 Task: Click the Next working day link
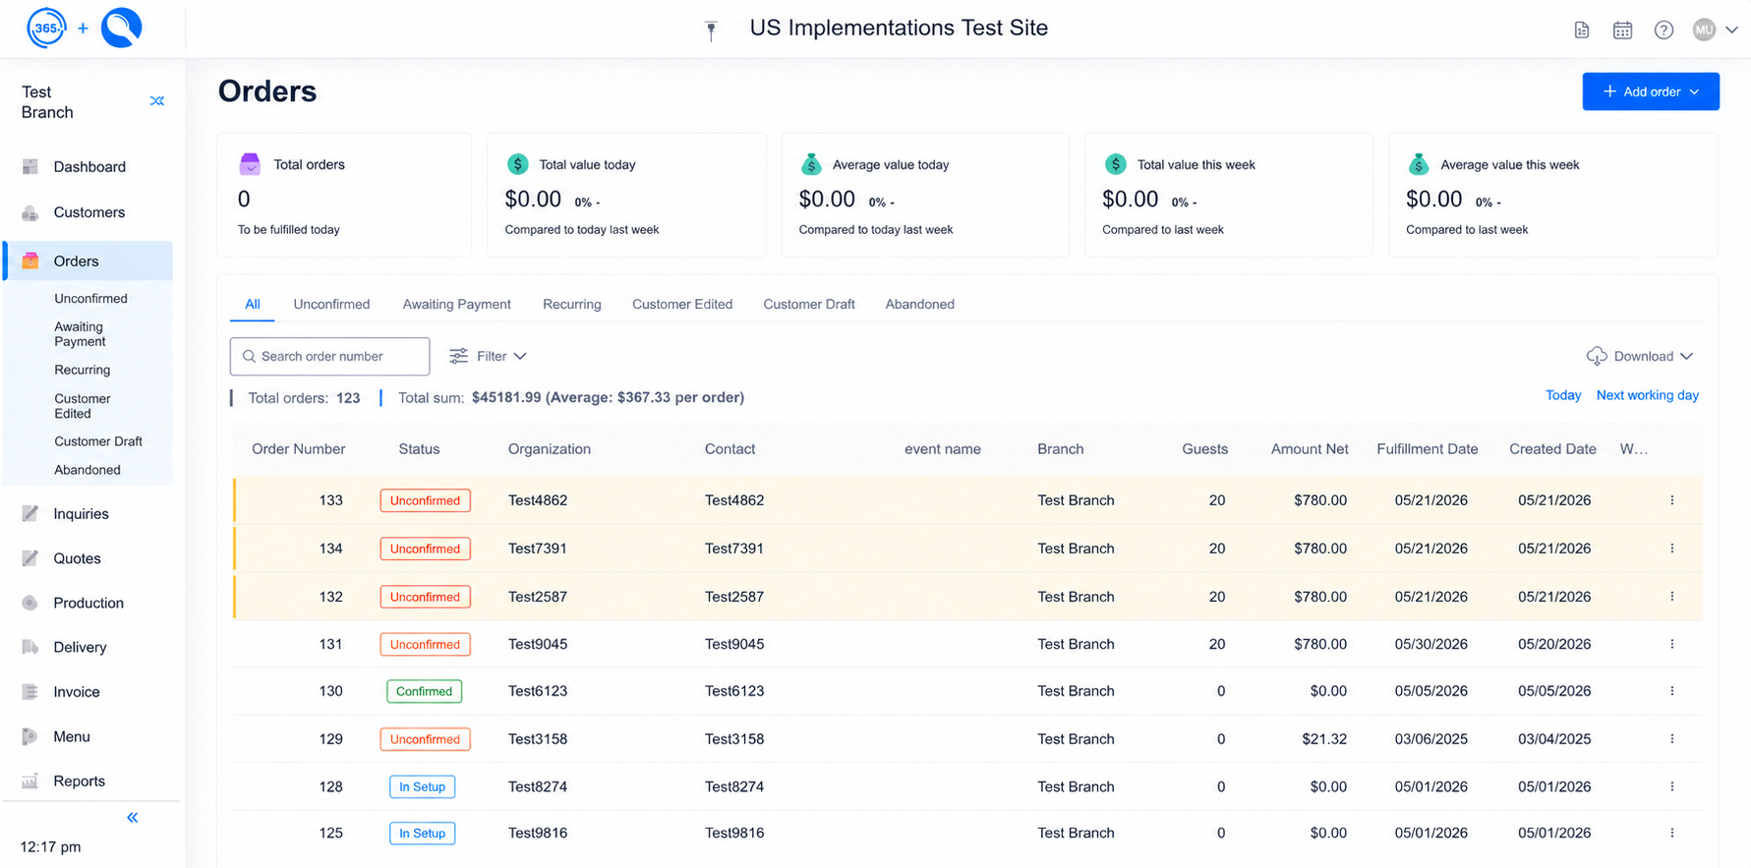1647,395
